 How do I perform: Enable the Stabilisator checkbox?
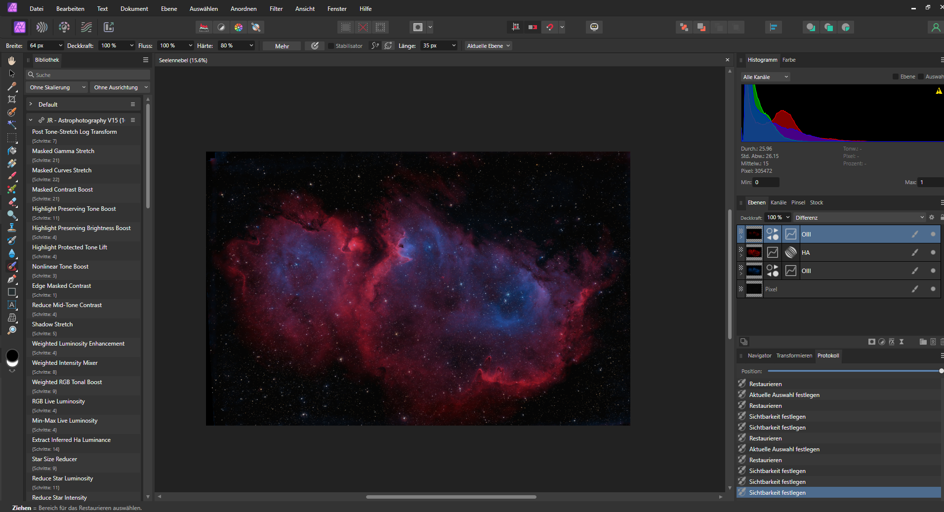click(x=331, y=46)
